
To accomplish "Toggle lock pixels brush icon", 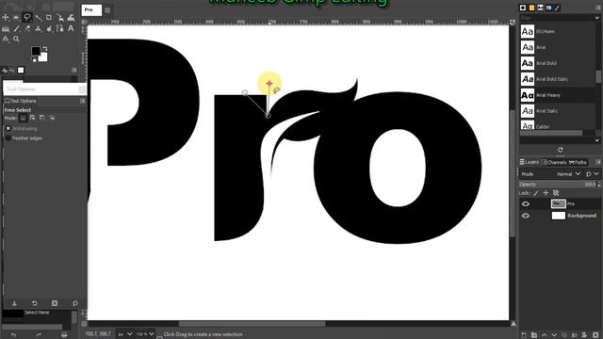I will [536, 193].
